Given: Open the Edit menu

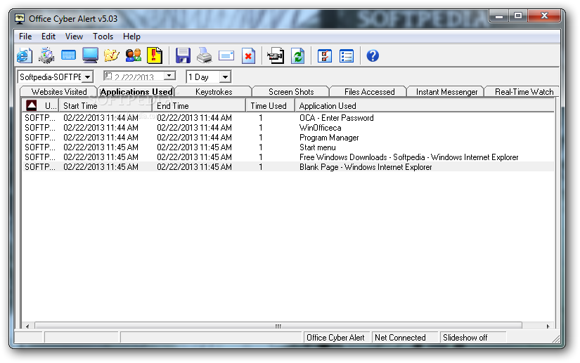Looking at the screenshot, I should [x=48, y=37].
